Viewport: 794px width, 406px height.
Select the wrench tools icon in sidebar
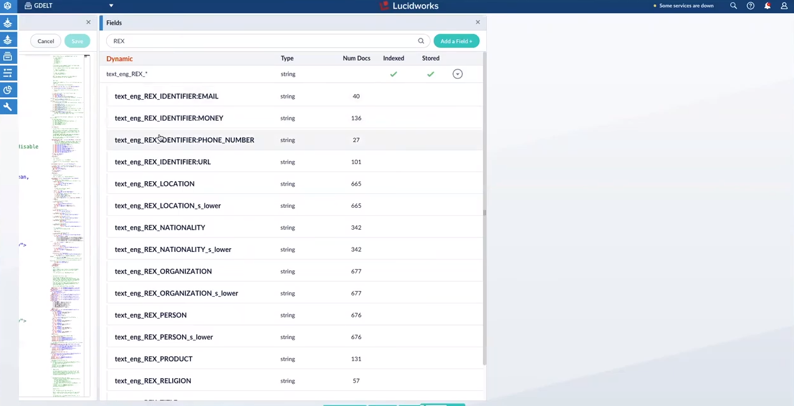(x=8, y=106)
